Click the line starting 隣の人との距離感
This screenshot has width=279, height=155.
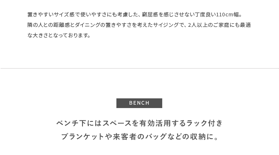pos(139,25)
